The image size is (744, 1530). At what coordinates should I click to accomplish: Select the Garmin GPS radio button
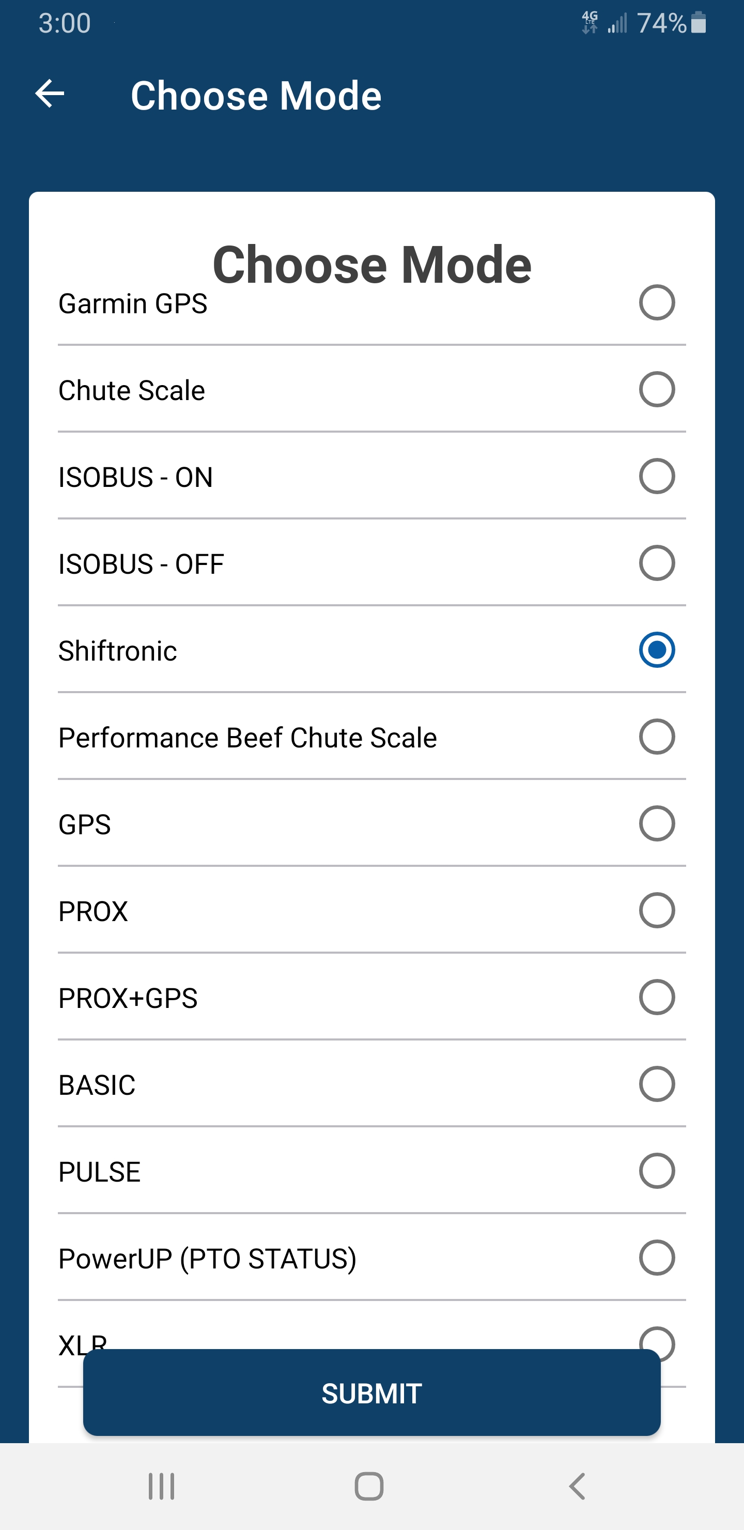pos(656,303)
